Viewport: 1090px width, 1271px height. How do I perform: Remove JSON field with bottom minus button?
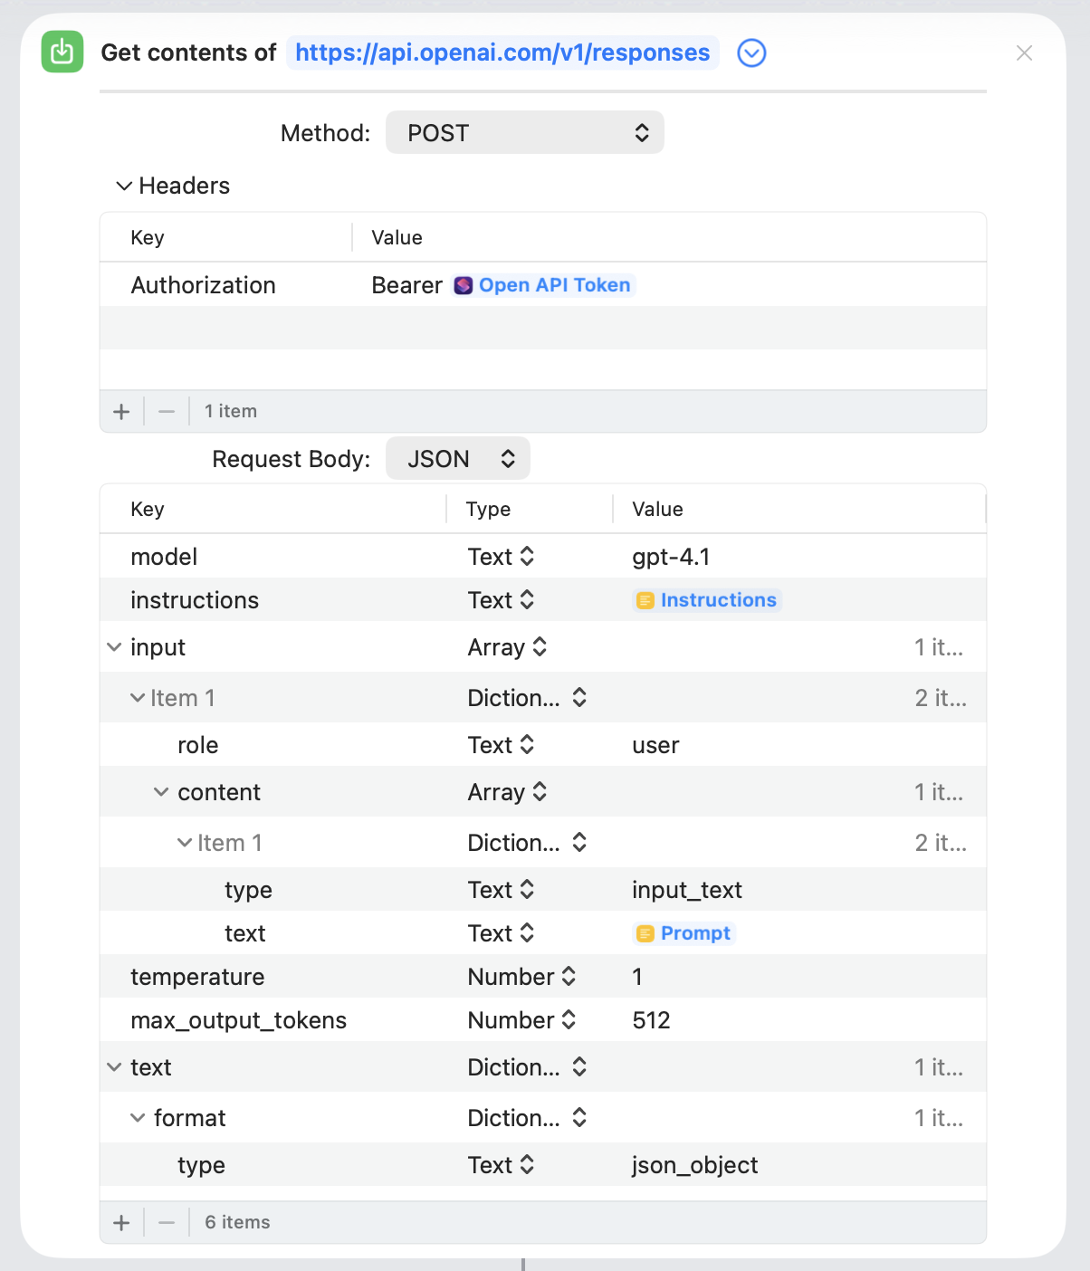(x=167, y=1222)
